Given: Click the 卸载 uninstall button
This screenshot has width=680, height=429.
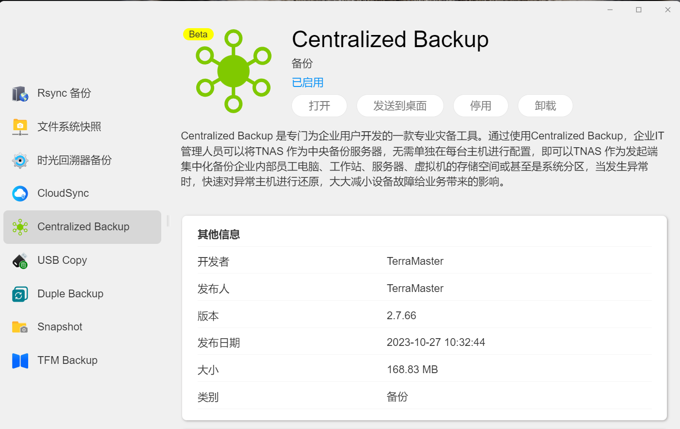Looking at the screenshot, I should tap(545, 106).
